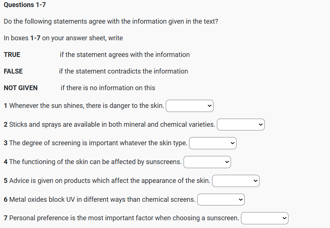The width and height of the screenshot is (330, 228).
Task: Click the bold TRUE label
Action: pyautogui.click(x=12, y=55)
